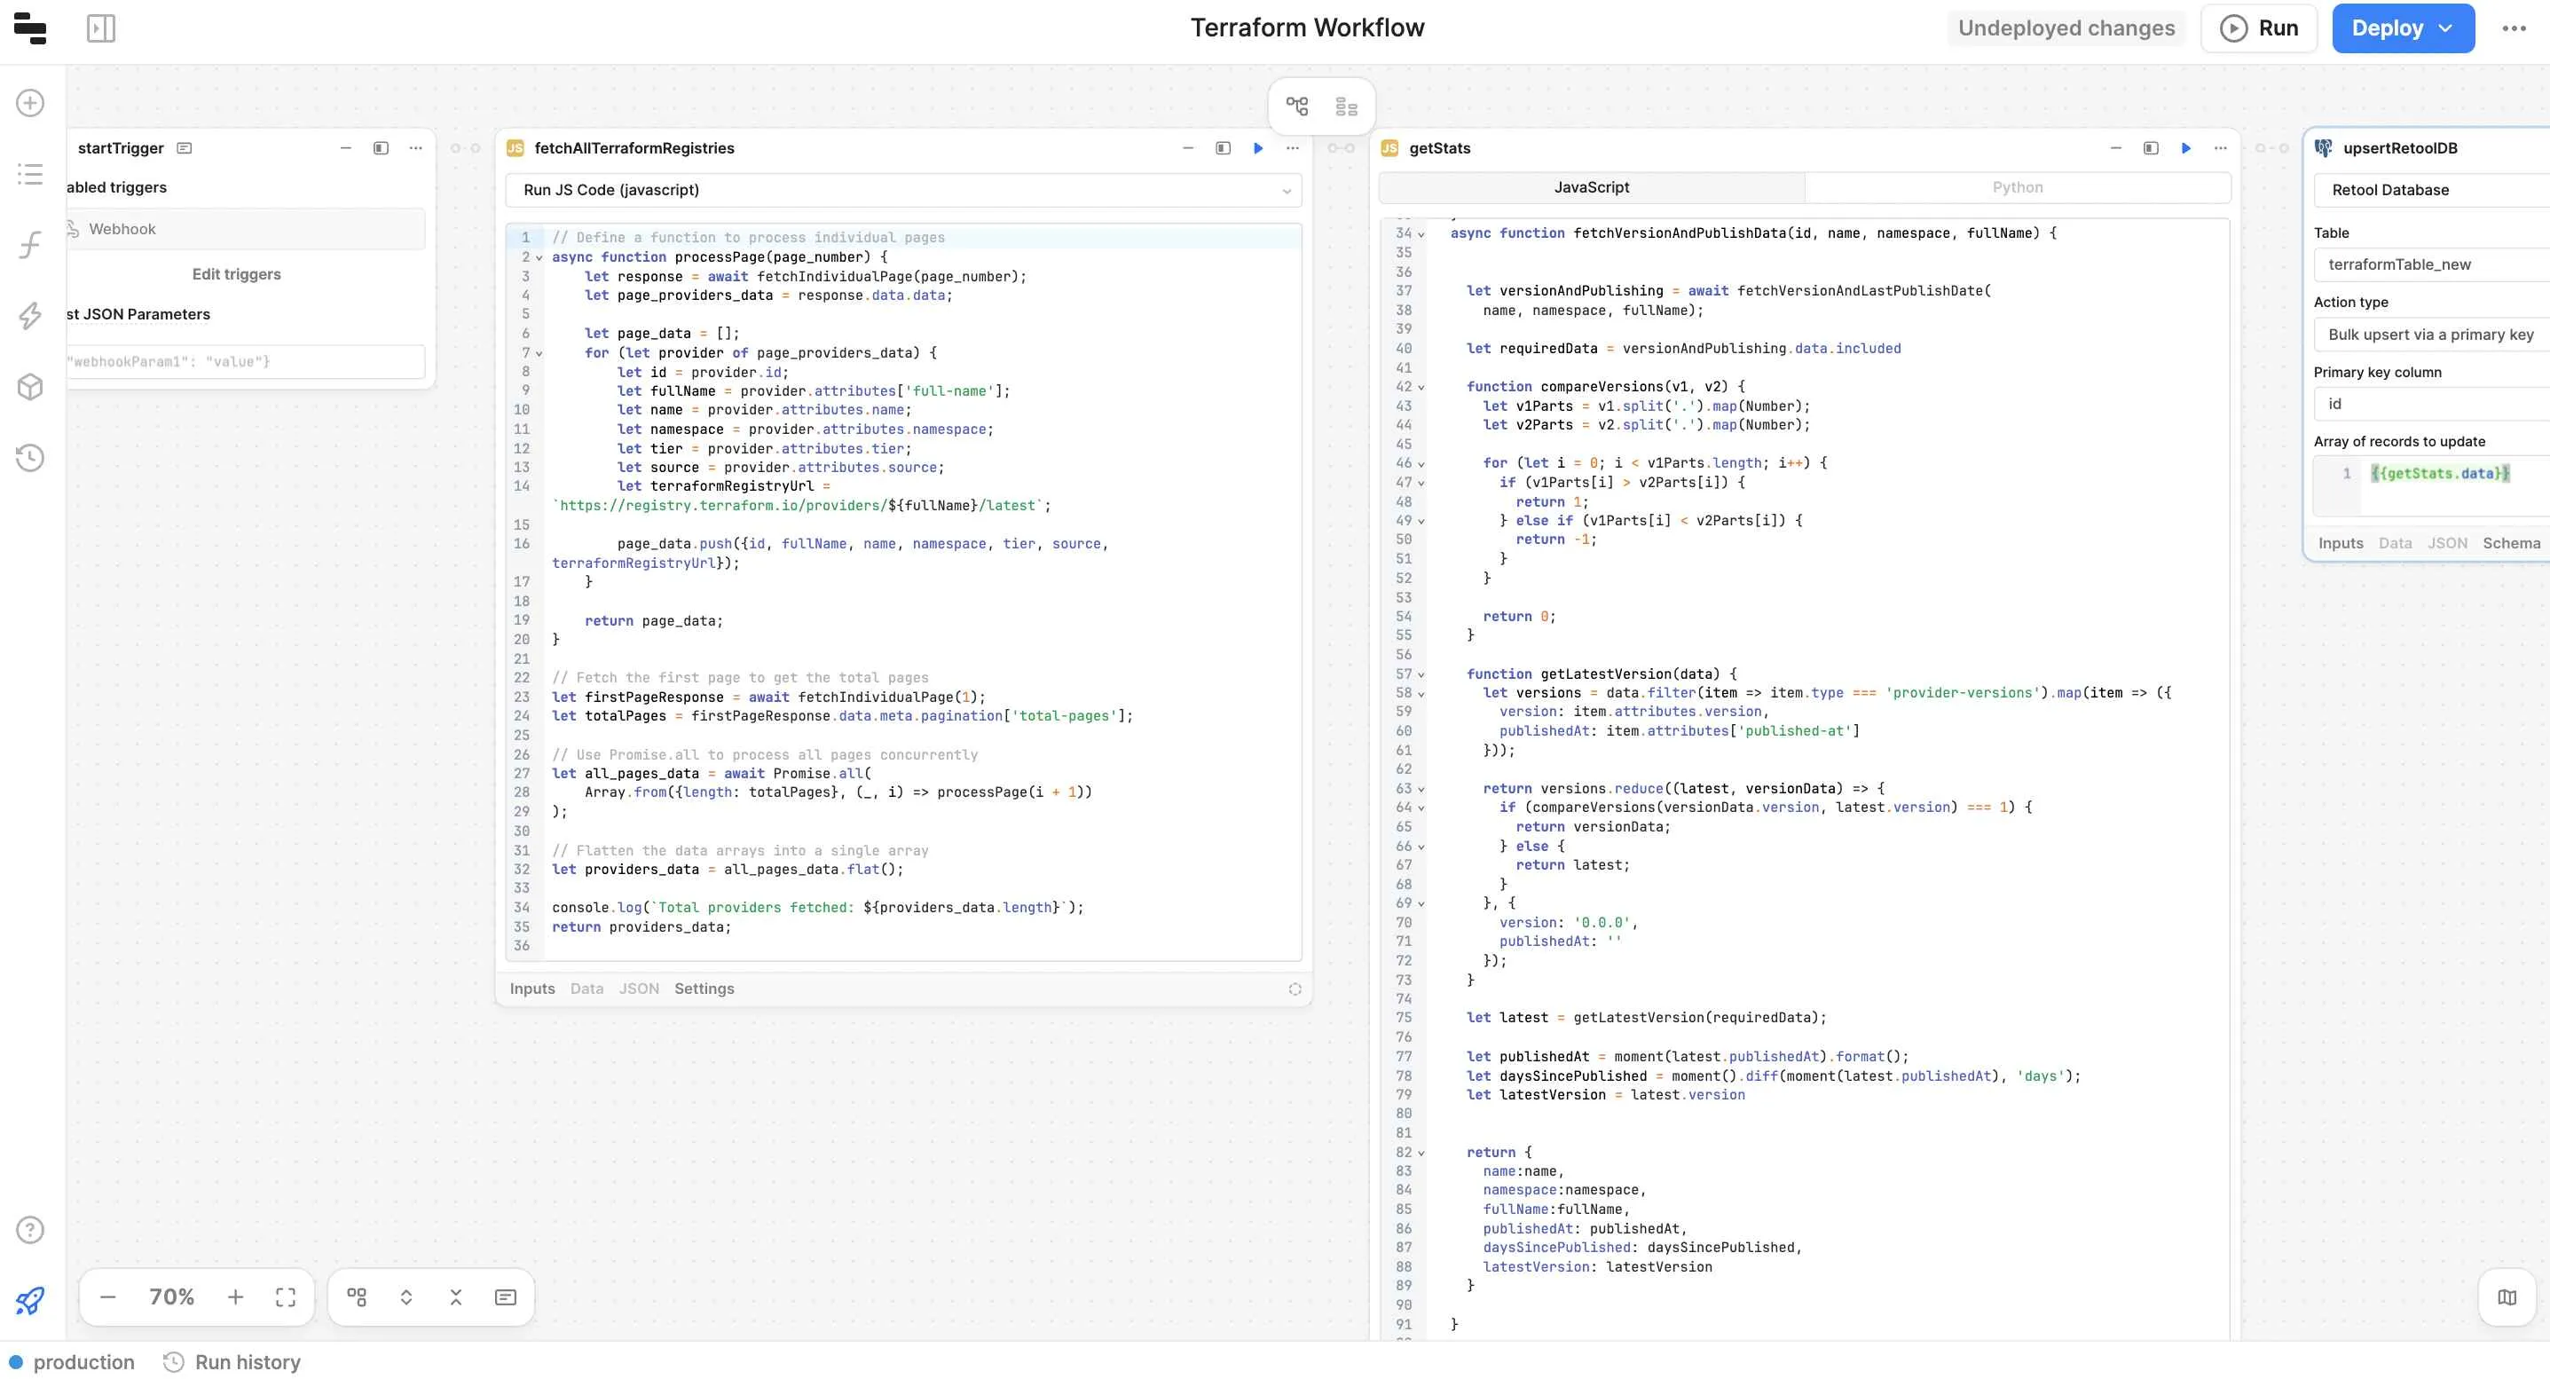Select the JavaScript tab in getStats
This screenshot has height=1379, width=2550.
pos(1592,187)
